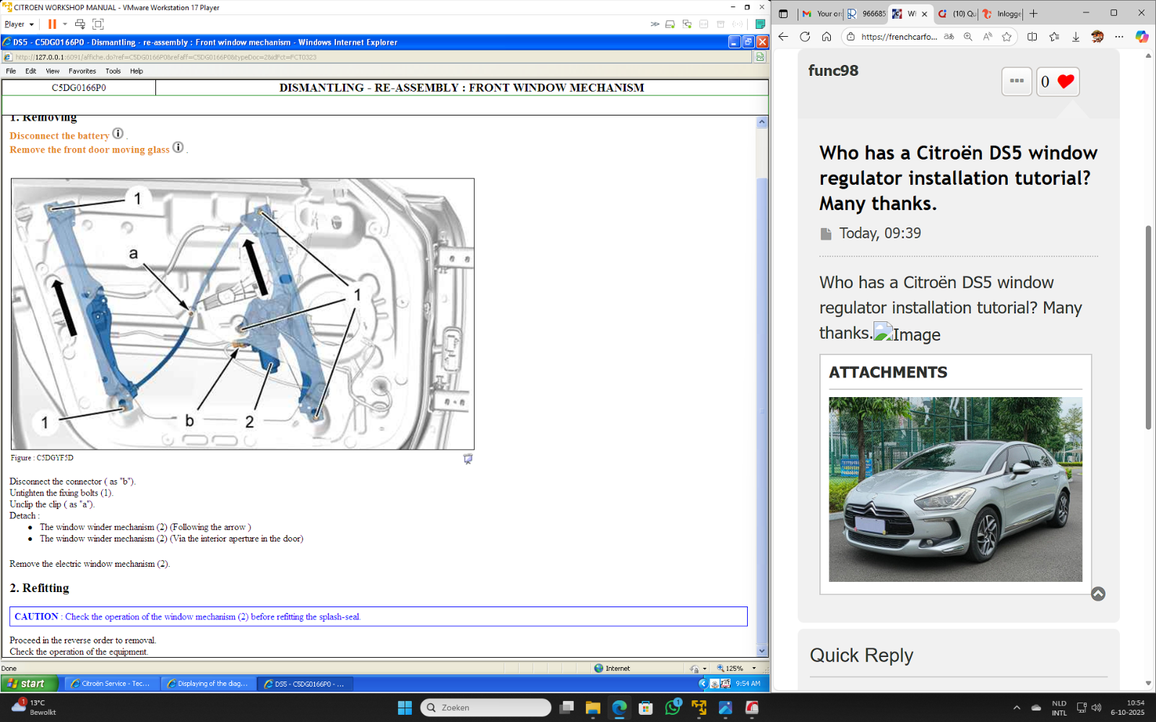1156x722 pixels.
Task: Enter full screen mode in VMware
Action: pyautogui.click(x=98, y=24)
